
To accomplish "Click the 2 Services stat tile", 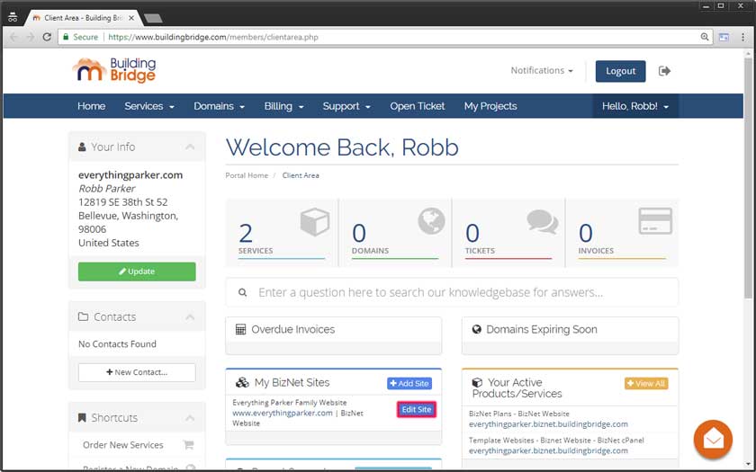I will pos(282,233).
